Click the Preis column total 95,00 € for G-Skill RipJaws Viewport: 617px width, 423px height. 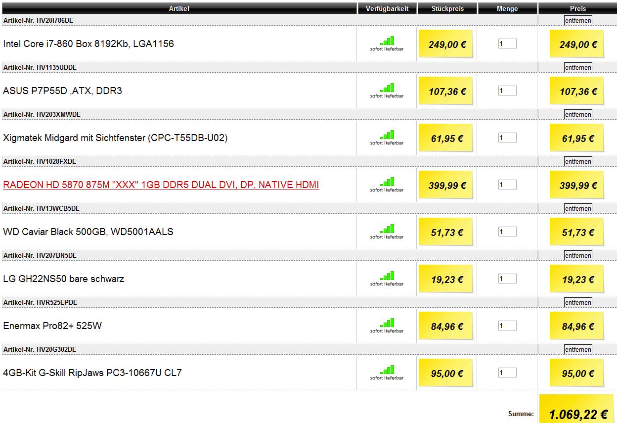pyautogui.click(x=578, y=374)
